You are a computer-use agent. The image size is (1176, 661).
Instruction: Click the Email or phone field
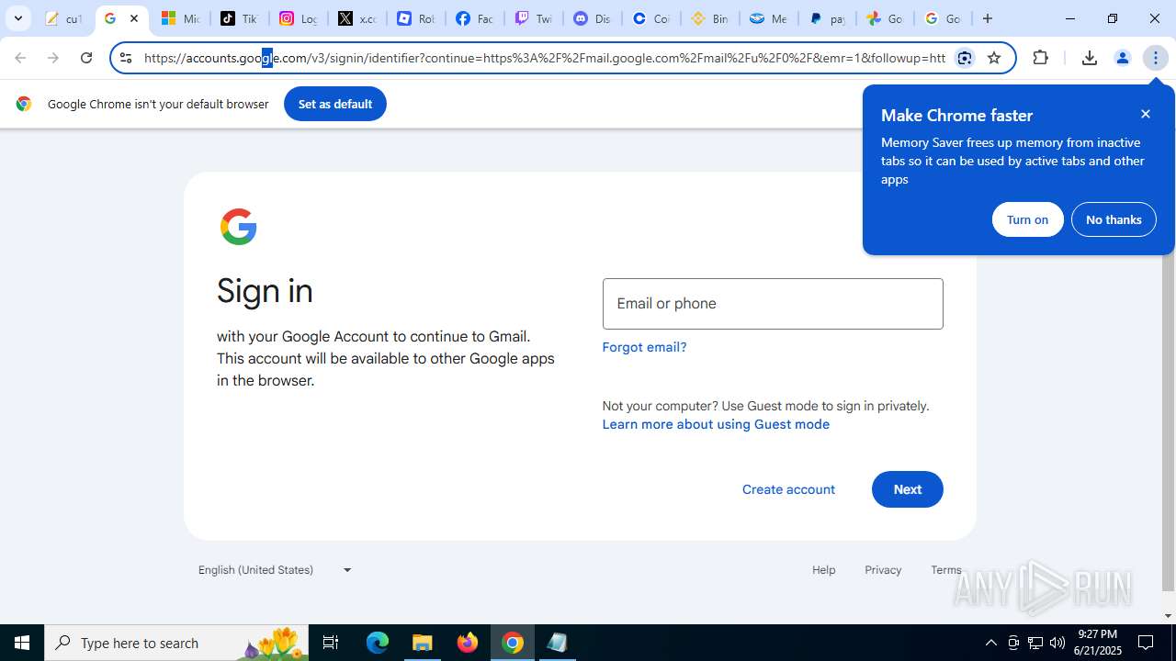773,304
